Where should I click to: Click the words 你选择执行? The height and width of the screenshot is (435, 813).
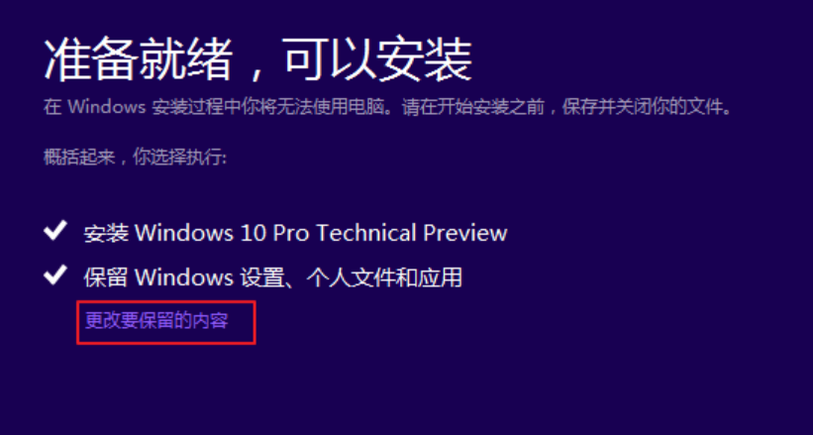[x=179, y=157]
